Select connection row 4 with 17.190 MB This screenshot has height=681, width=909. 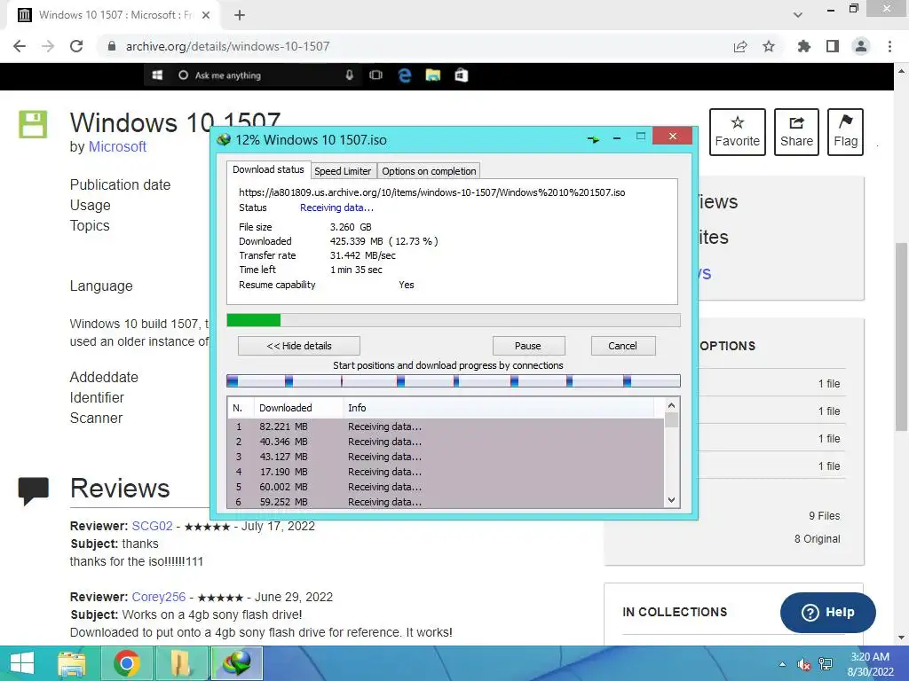[x=446, y=472]
